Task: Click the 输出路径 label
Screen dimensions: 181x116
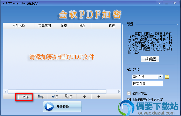Action: (133, 70)
